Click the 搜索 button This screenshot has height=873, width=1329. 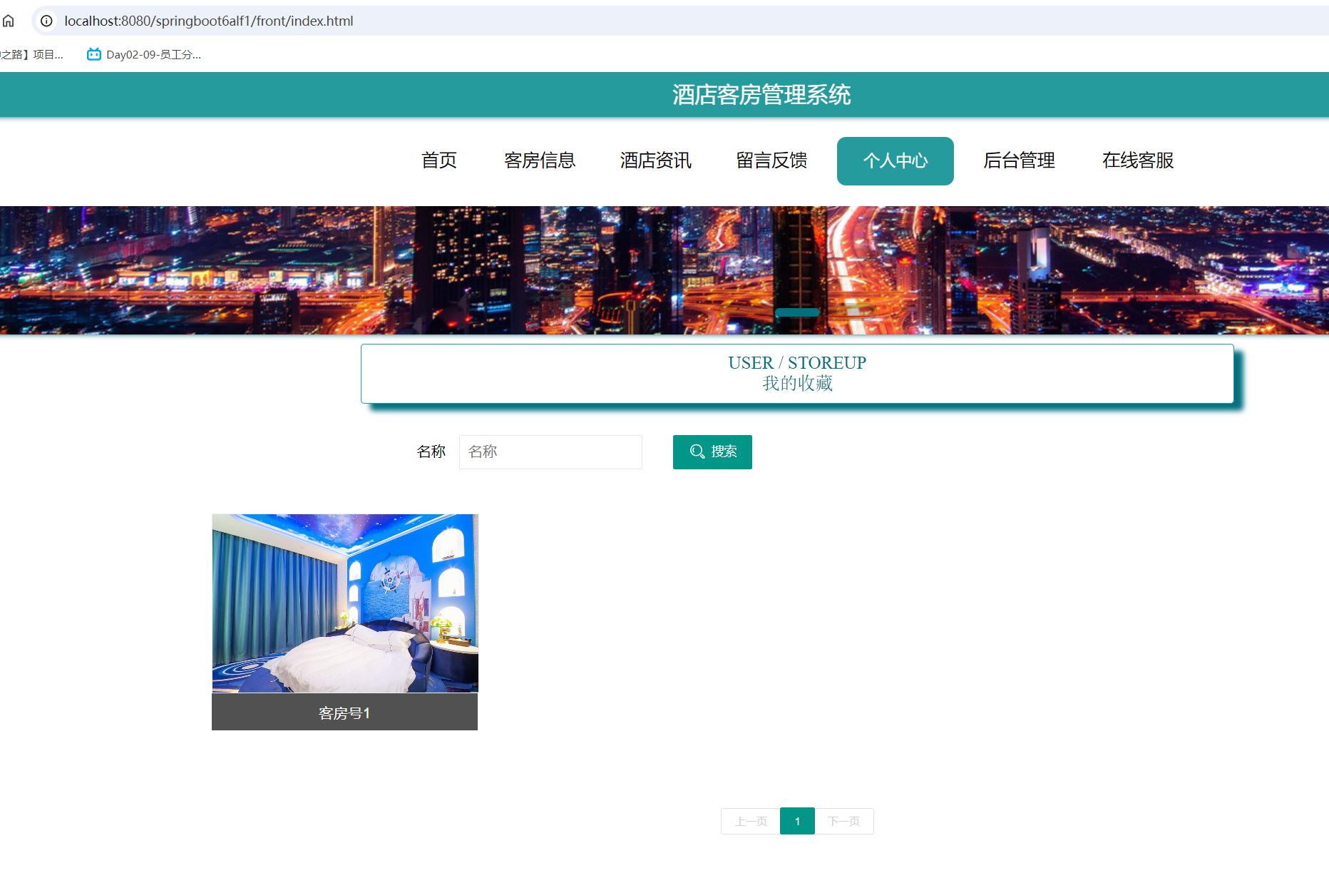pyautogui.click(x=712, y=452)
